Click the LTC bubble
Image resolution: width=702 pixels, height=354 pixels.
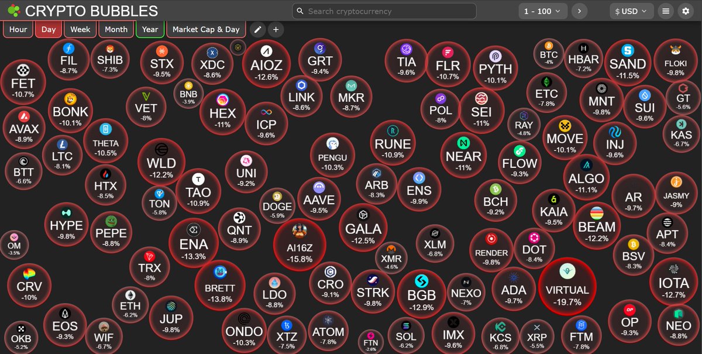point(62,156)
